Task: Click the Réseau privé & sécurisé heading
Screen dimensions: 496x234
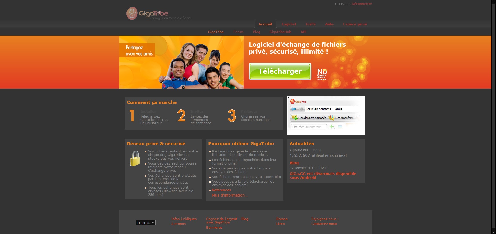Action: click(x=156, y=144)
